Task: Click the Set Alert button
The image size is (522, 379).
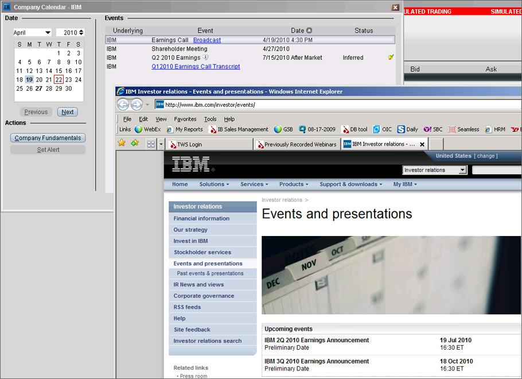Action: pos(48,150)
